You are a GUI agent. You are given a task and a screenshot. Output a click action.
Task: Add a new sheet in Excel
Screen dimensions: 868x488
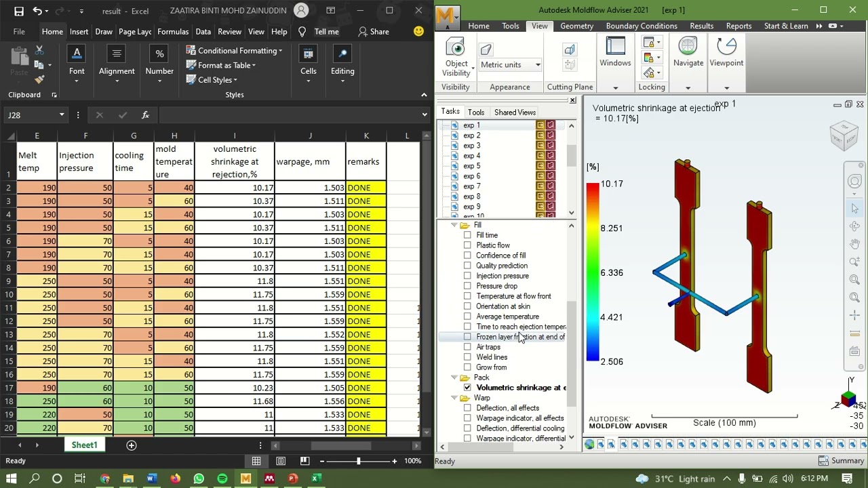click(132, 445)
